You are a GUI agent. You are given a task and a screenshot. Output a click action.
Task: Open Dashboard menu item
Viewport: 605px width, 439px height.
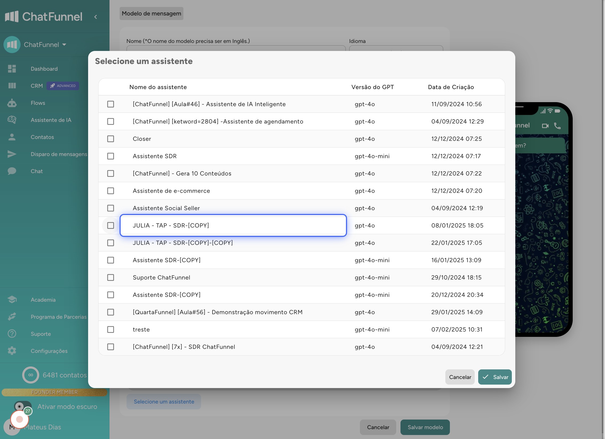click(x=44, y=69)
